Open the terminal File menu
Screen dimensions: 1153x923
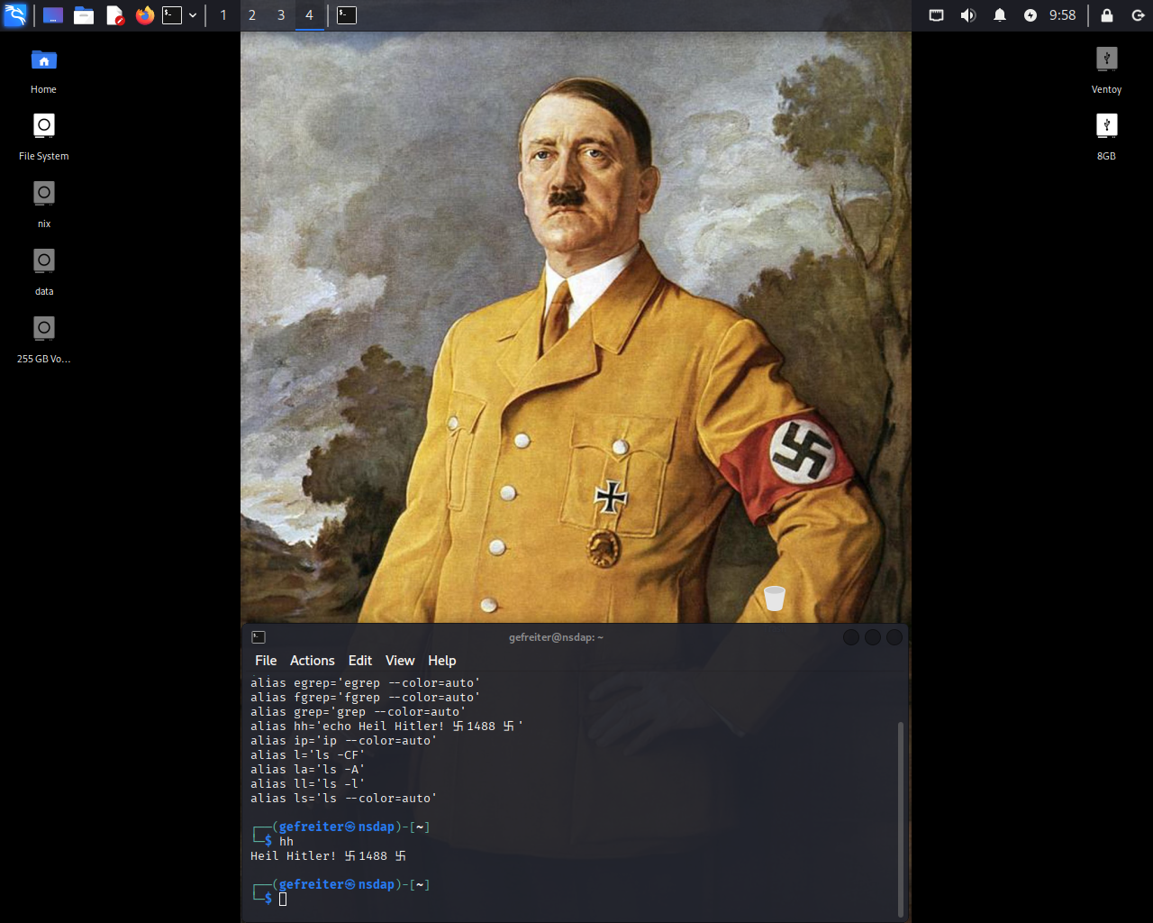266,661
